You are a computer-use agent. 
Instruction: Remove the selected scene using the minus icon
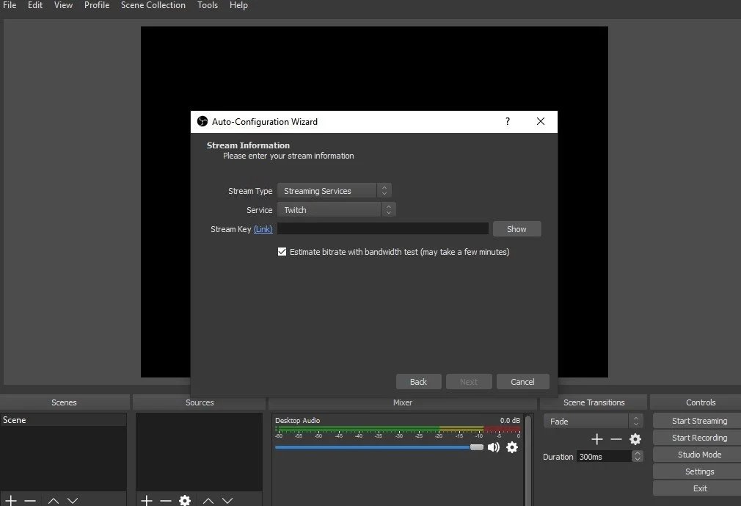pyautogui.click(x=32, y=500)
